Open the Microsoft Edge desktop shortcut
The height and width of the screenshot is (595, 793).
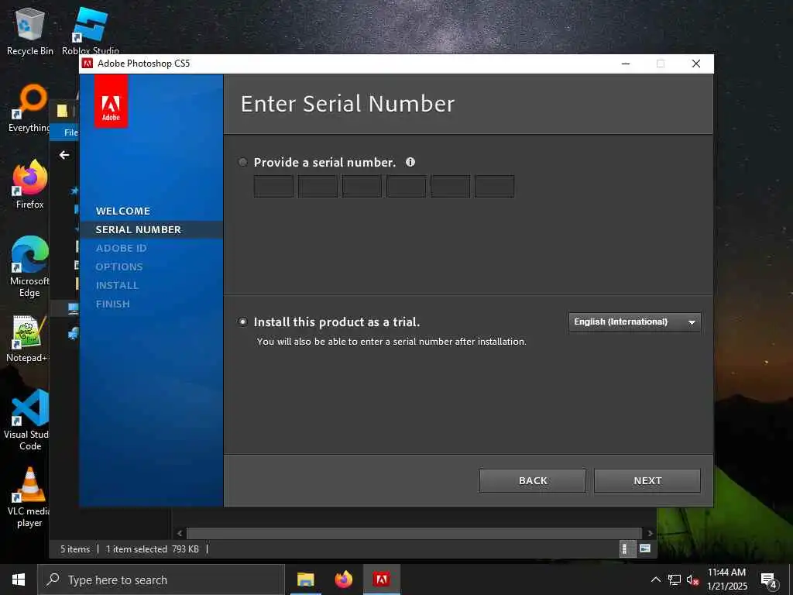click(x=30, y=267)
